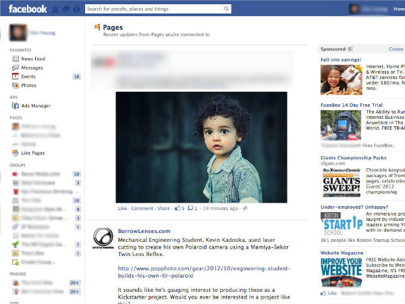This screenshot has width=405, height=304.
Task: Go to Events in the sidebar
Action: point(28,76)
